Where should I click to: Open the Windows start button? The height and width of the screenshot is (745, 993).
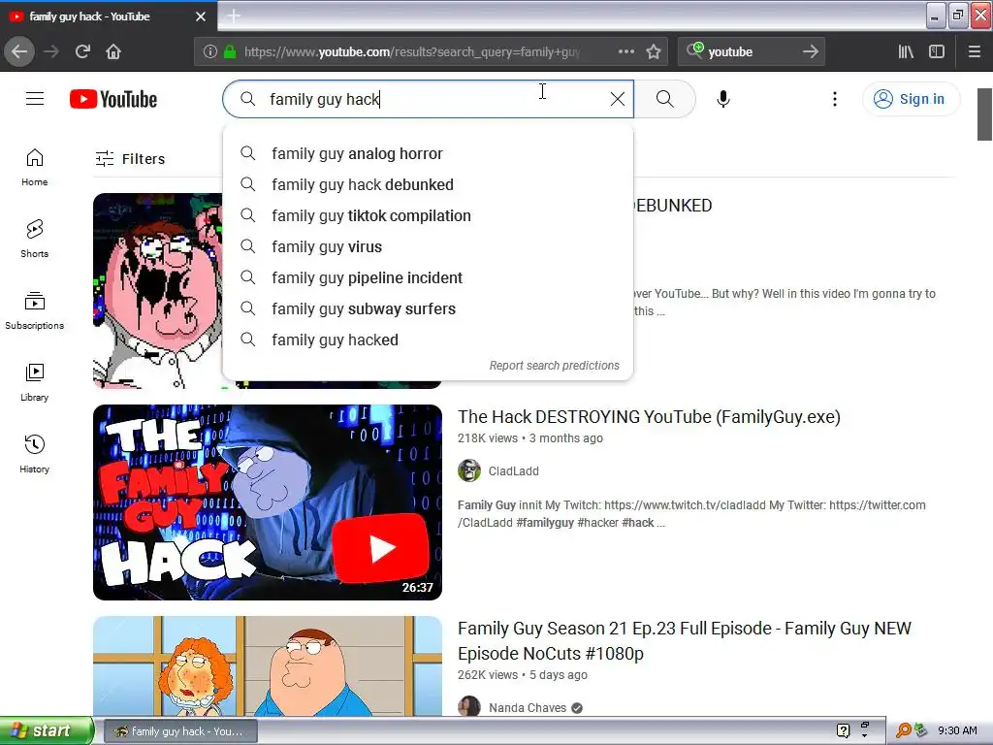coord(47,731)
